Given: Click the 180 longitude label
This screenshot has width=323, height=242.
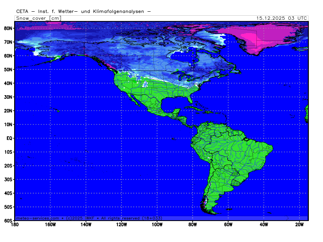Looking at the screenshot, I should [x=15, y=225].
